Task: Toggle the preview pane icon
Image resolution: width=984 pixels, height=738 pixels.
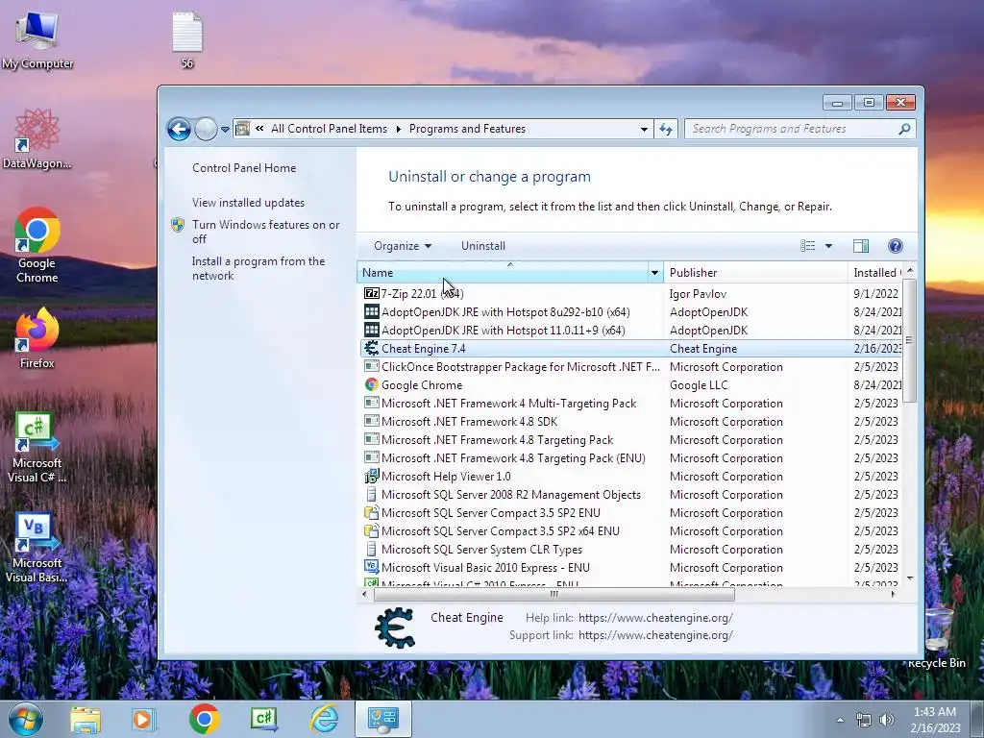Action: [x=861, y=246]
